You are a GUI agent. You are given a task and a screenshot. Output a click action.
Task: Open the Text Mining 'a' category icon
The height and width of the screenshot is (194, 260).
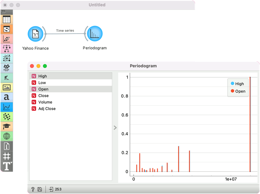[7, 97]
